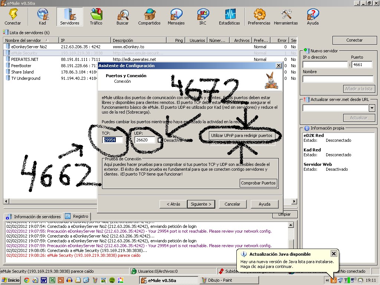Switch to Información de servidores tab
The width and height of the screenshot is (380, 285).
(x=33, y=217)
